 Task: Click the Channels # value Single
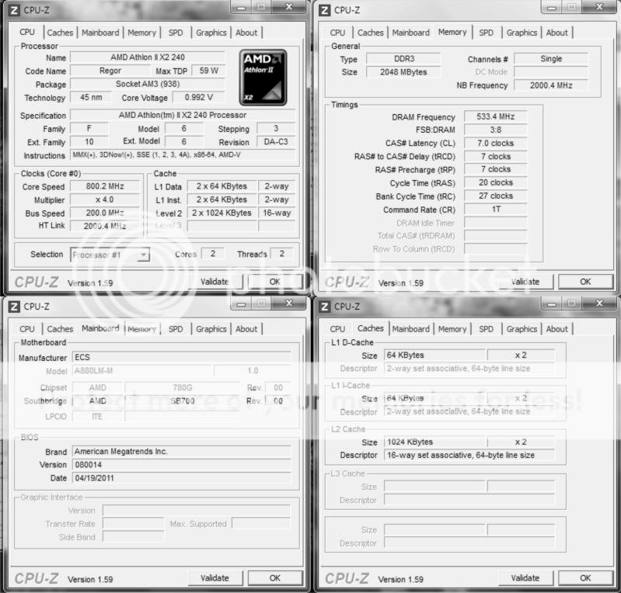pos(551,59)
